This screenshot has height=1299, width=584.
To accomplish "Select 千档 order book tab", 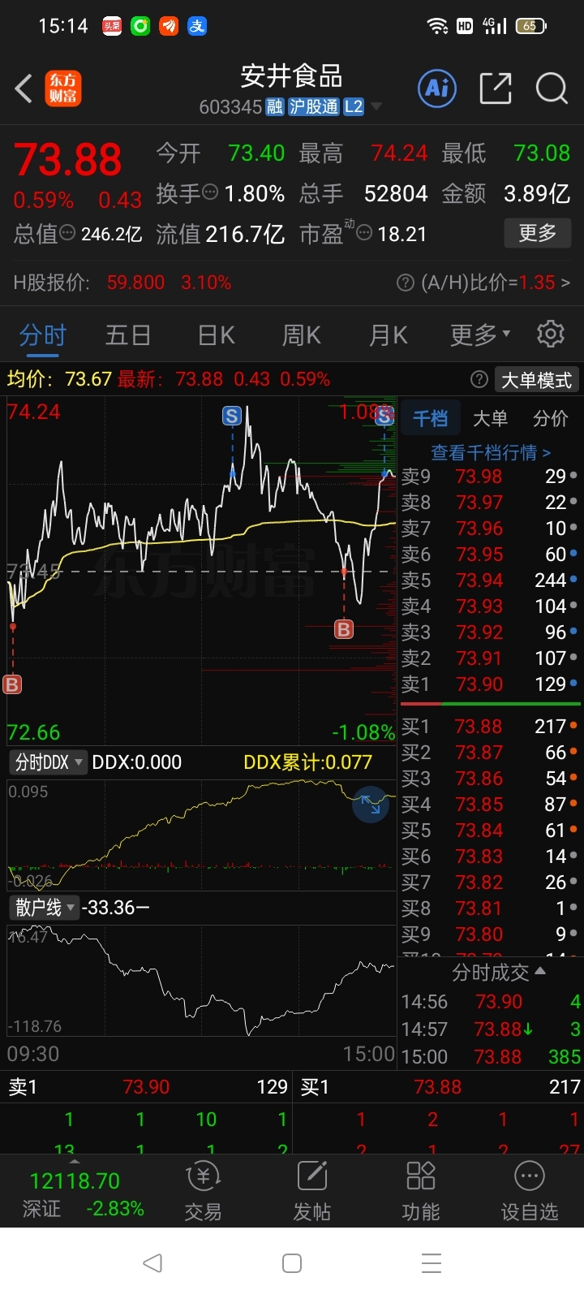I will (430, 418).
